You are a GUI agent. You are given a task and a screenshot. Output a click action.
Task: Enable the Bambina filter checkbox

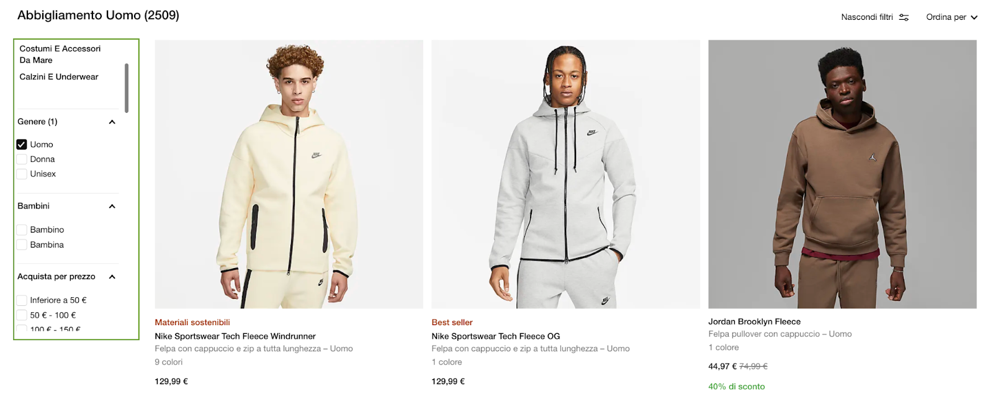coord(22,245)
